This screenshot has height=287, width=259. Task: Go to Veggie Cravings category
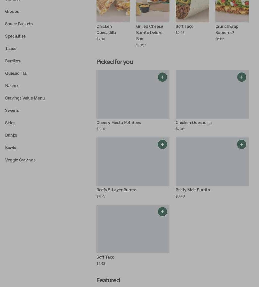click(x=20, y=160)
